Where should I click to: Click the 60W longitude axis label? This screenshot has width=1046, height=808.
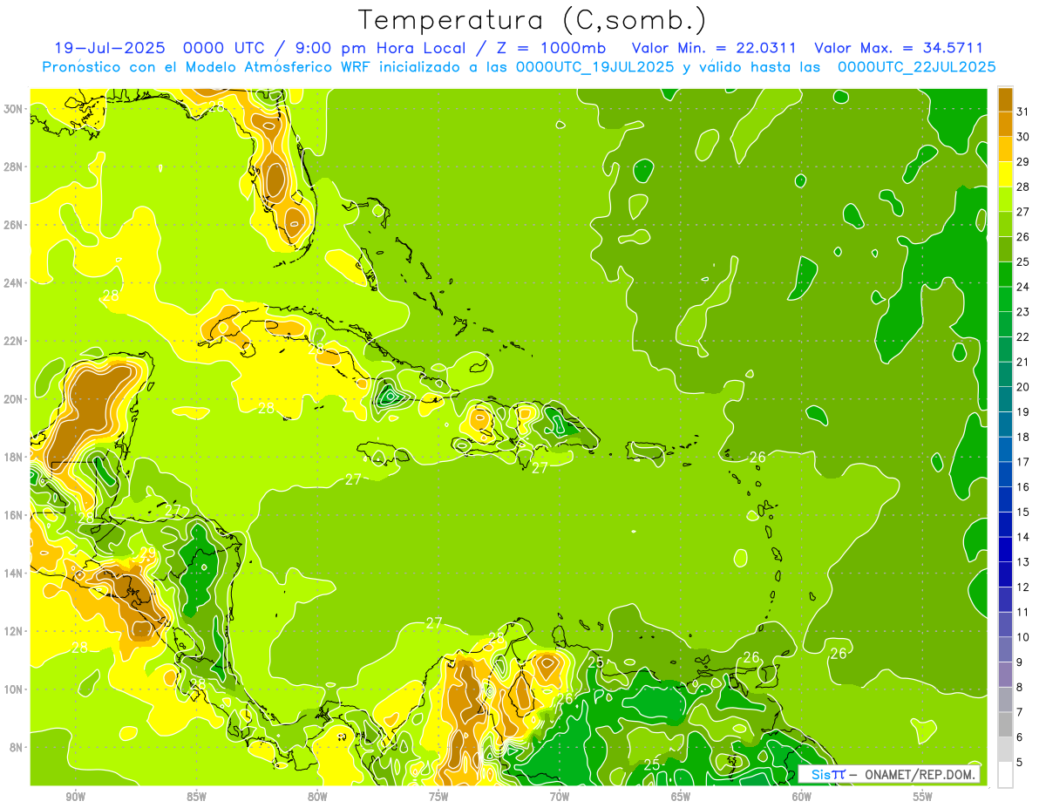tap(801, 797)
